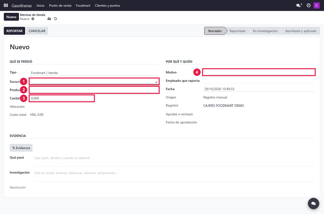Viewport: 324px width, 214px height.
Task: Click the Motivo field
Action: pos(259,72)
